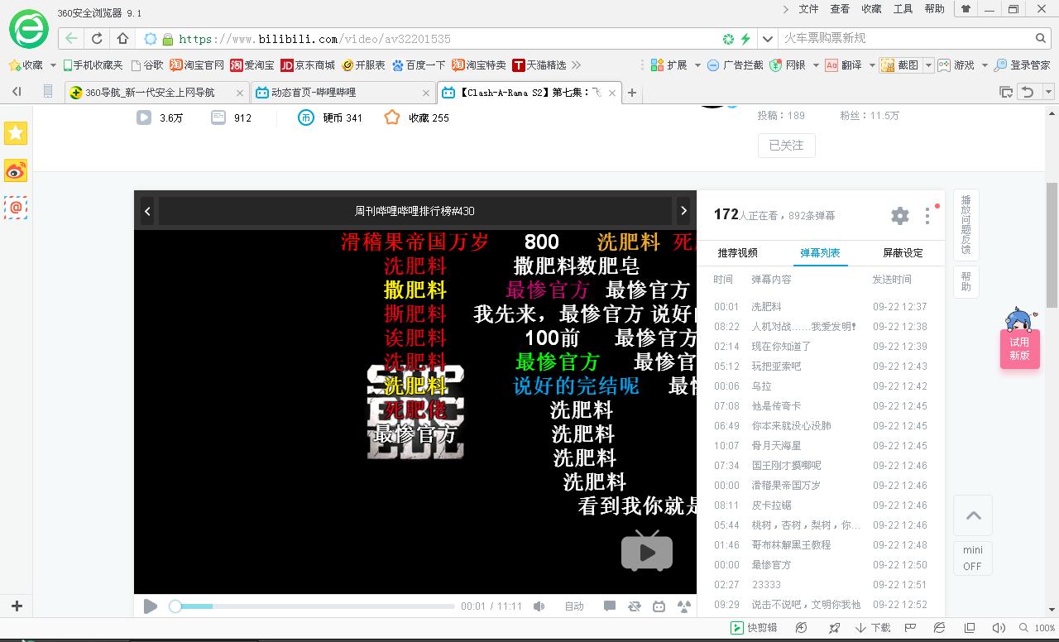Screen dimensions: 1059x642
Task: Click the 快剪辑 button in status bar
Action: pyautogui.click(x=754, y=628)
